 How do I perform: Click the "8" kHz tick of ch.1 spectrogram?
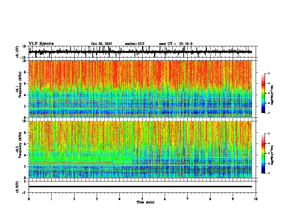25,72
